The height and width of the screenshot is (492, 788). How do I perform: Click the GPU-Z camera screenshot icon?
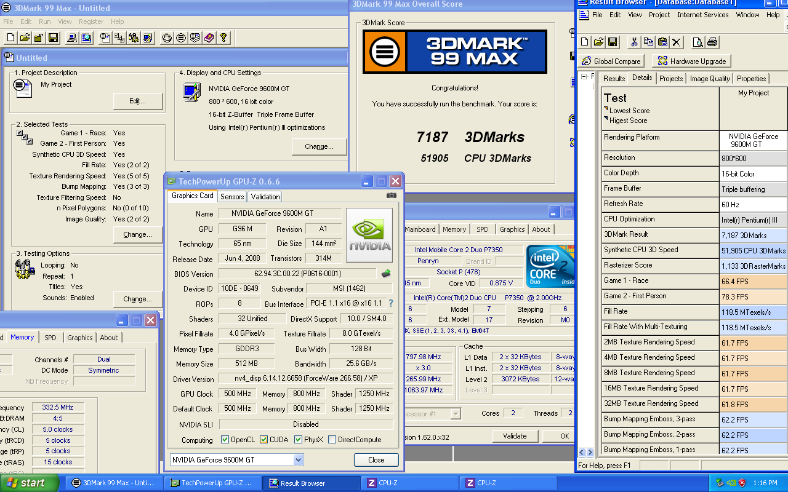[x=391, y=196]
